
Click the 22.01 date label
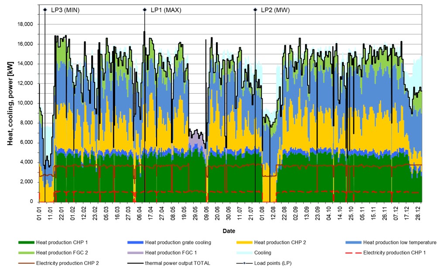(x=62, y=213)
